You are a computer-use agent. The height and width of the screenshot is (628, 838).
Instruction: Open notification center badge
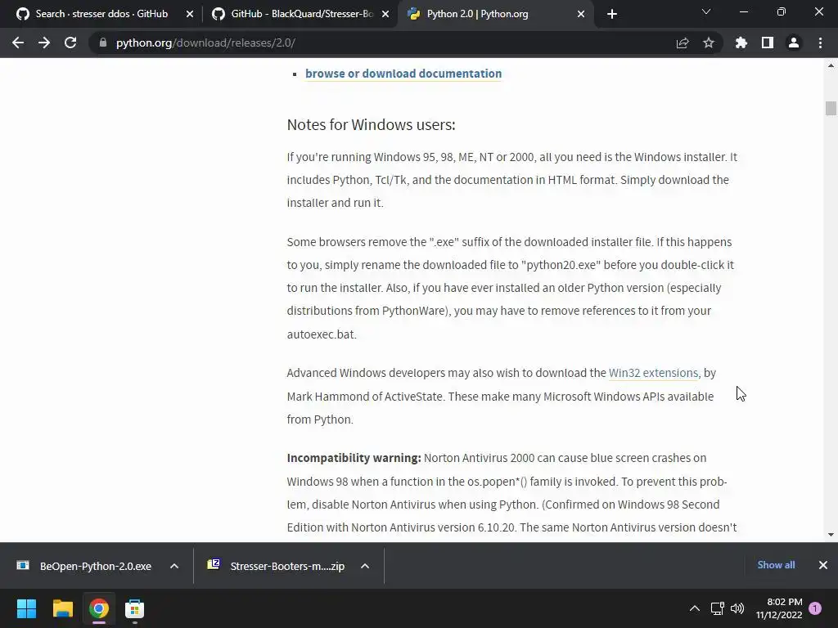(815, 608)
